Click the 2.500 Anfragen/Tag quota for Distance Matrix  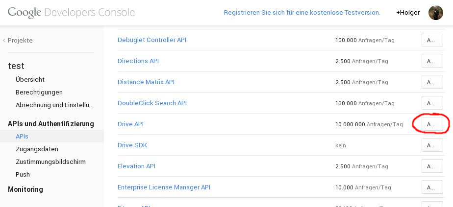pyautogui.click(x=362, y=82)
